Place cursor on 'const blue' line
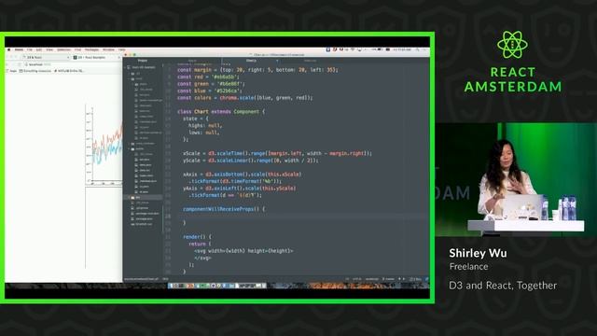Viewport: 597px width, 336px height. (209, 91)
